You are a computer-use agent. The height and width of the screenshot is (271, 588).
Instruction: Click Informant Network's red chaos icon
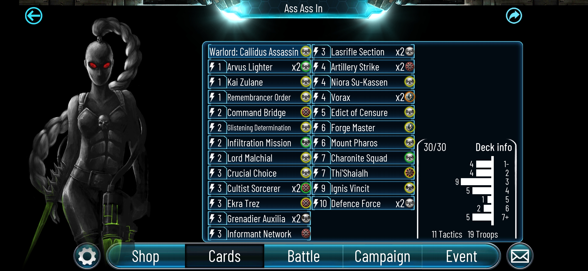point(306,234)
